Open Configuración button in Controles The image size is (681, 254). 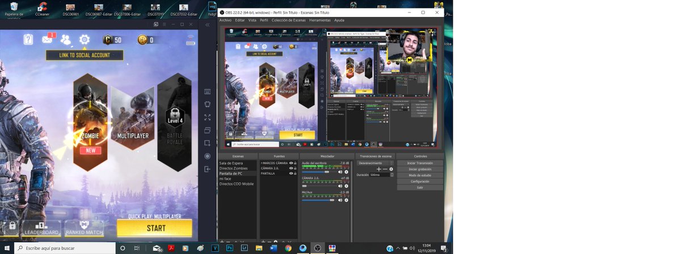420,182
